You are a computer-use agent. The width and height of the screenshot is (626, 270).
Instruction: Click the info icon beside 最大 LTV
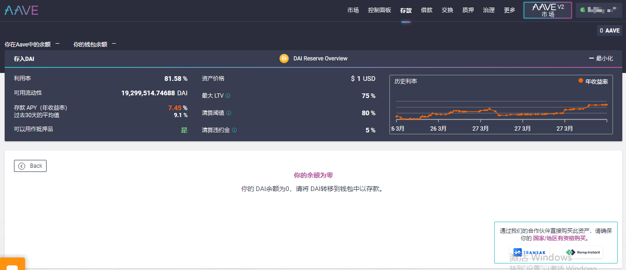pos(228,96)
